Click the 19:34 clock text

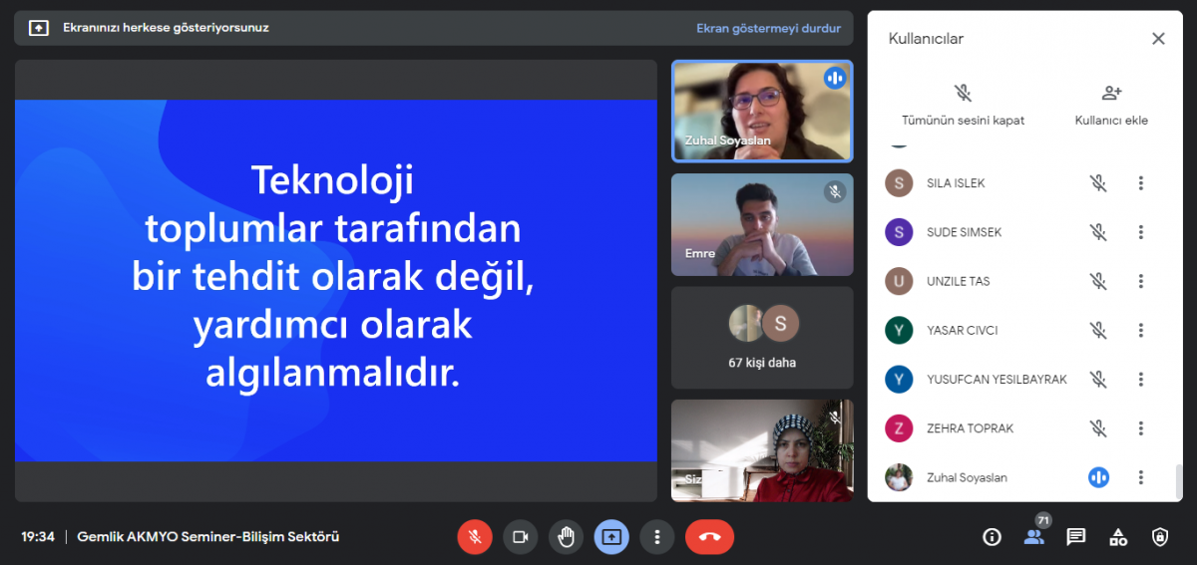(38, 537)
